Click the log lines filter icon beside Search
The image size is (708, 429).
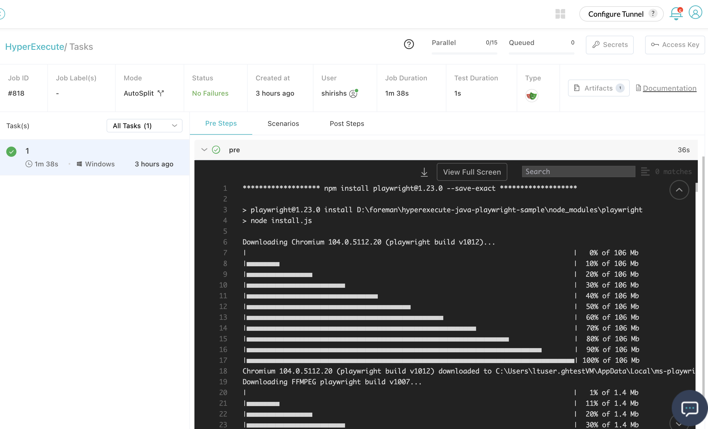tap(645, 171)
